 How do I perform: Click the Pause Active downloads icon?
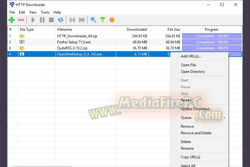coord(72,20)
